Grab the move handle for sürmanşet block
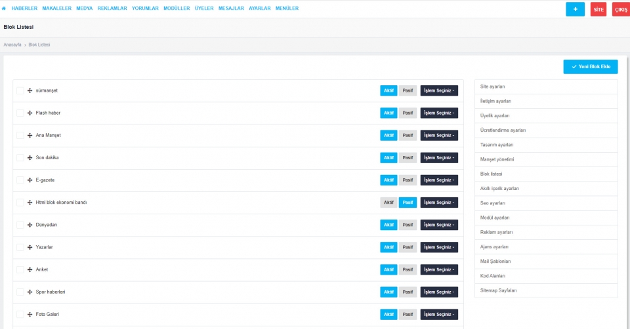Viewport: 630px width, 329px height. [x=30, y=90]
